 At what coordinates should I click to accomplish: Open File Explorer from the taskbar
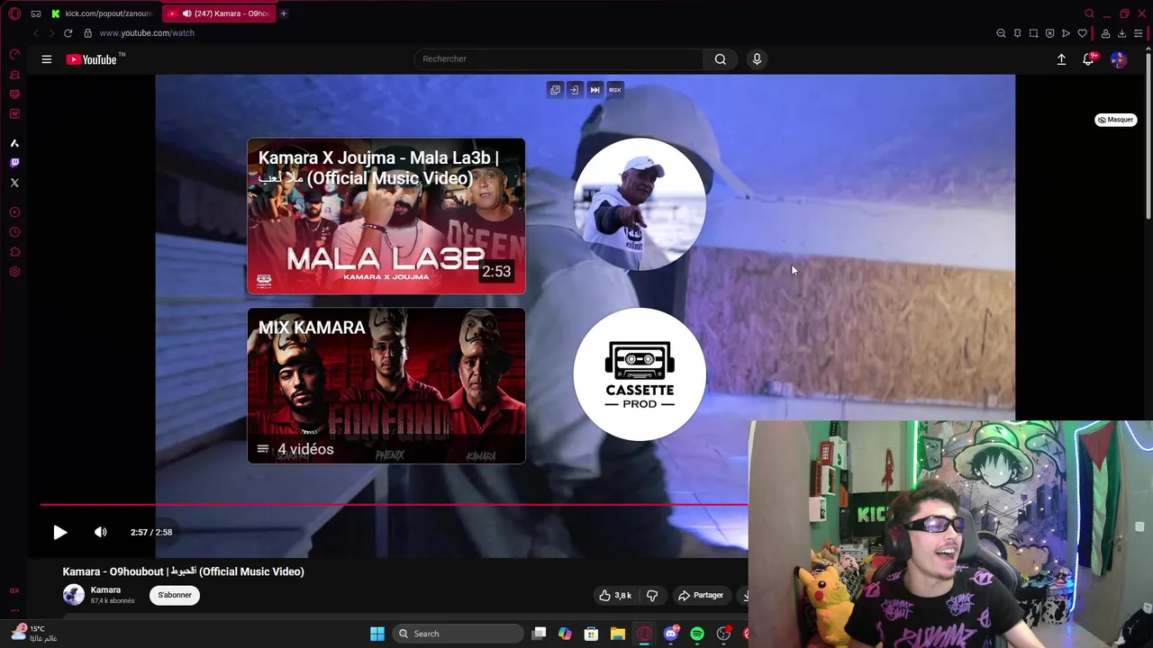(x=618, y=634)
